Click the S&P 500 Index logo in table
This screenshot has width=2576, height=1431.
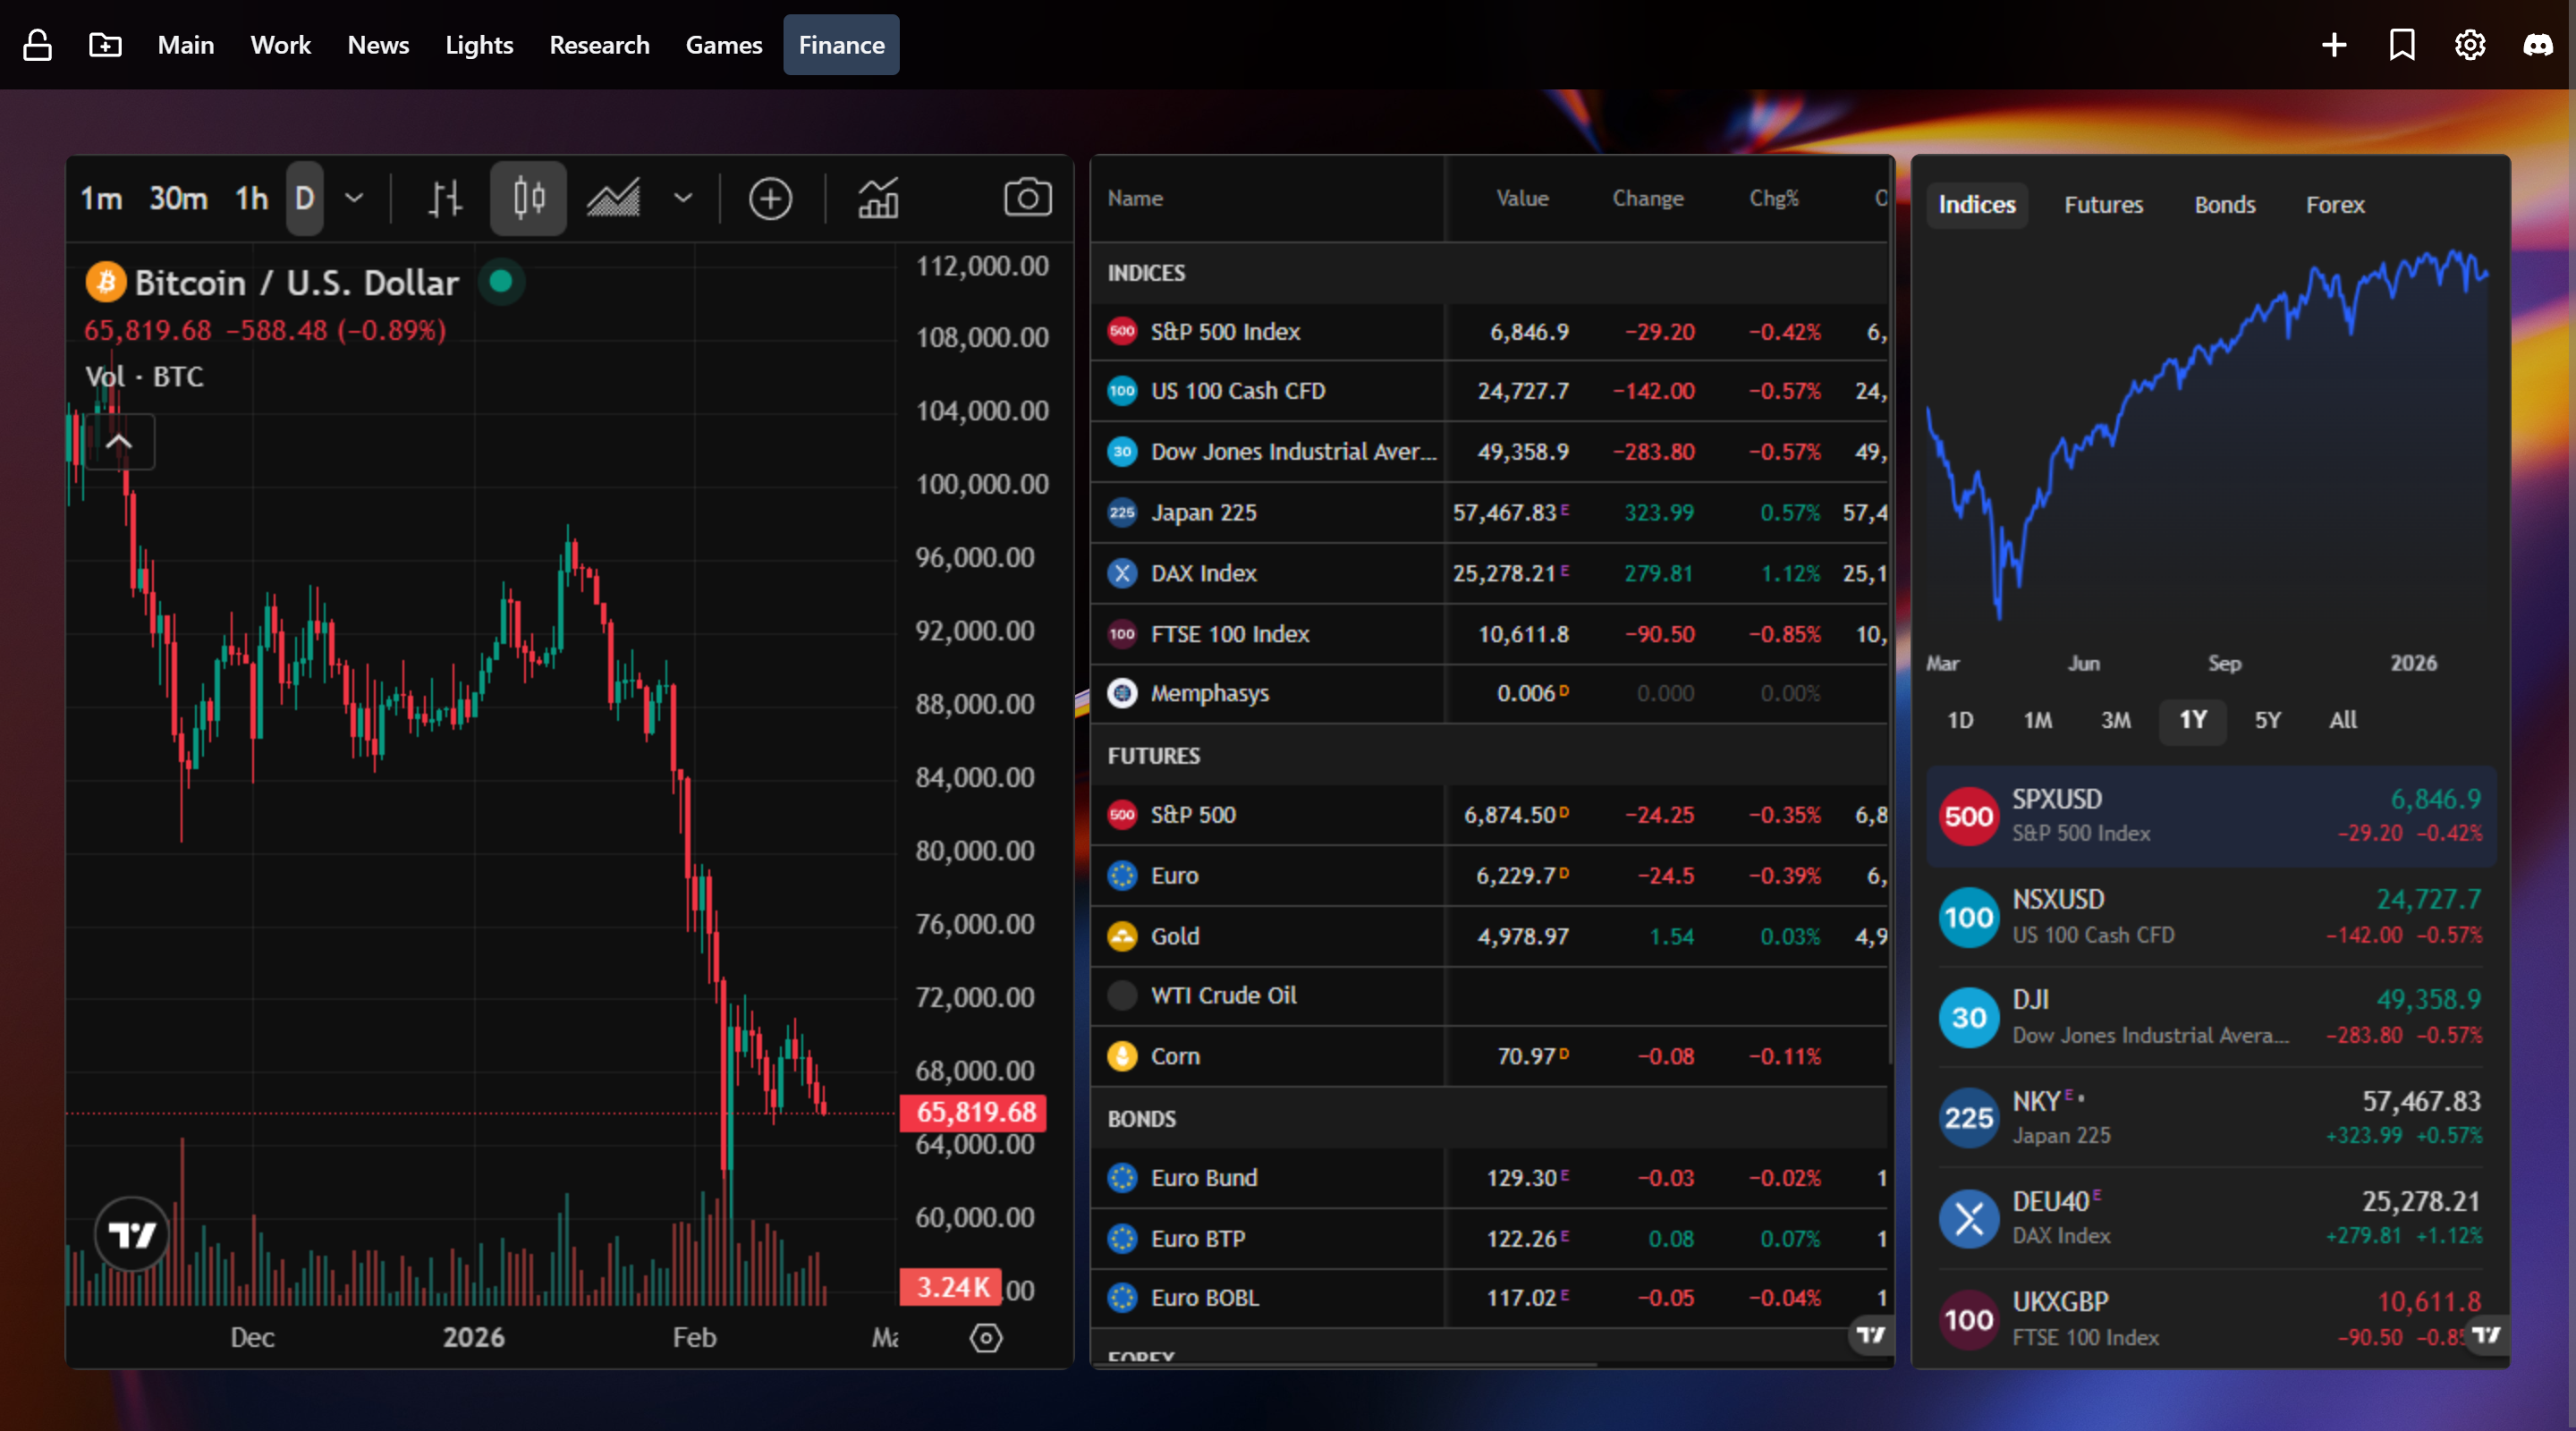[1122, 331]
